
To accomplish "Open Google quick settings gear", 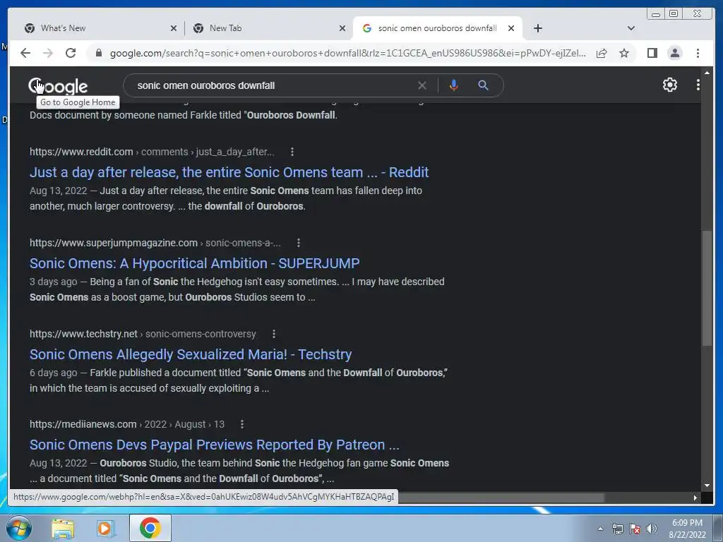I will pyautogui.click(x=669, y=85).
